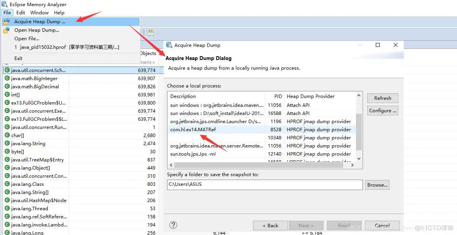Select process com.hl.ex14.MATRef
The image size is (457, 235).
[x=262, y=130]
